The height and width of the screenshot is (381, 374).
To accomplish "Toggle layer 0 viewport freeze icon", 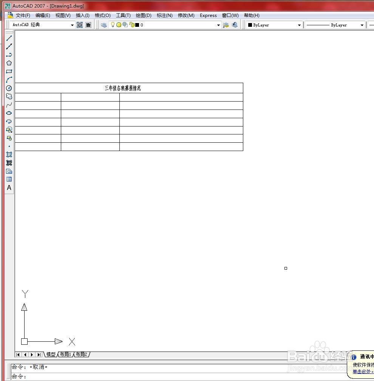I will 125,25.
